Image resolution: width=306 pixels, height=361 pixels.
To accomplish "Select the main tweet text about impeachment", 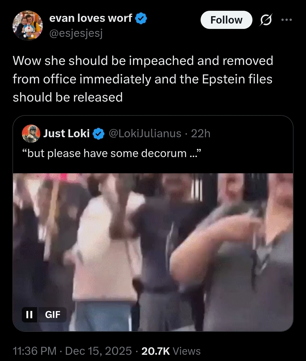I will pos(143,79).
